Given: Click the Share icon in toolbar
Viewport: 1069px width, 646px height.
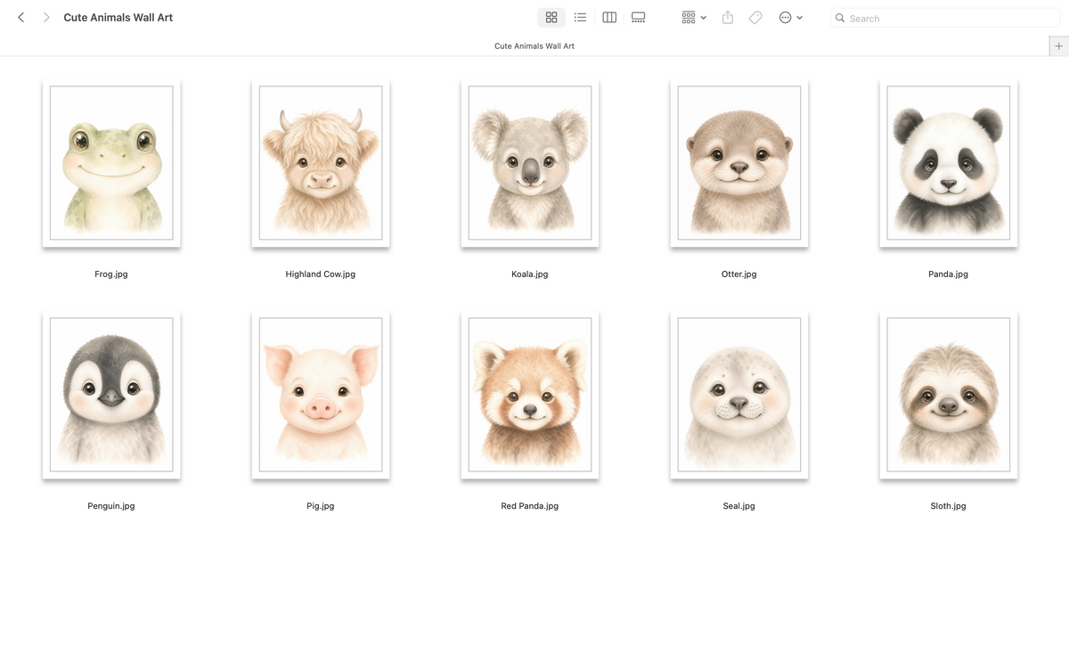Looking at the screenshot, I should coord(728,18).
